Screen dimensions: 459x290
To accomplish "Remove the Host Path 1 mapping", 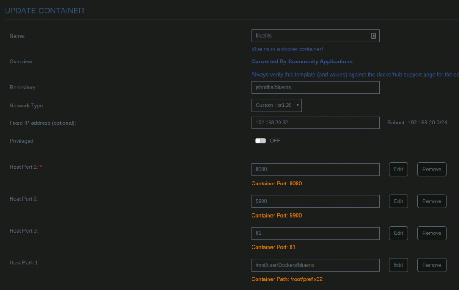I will 431,265.
